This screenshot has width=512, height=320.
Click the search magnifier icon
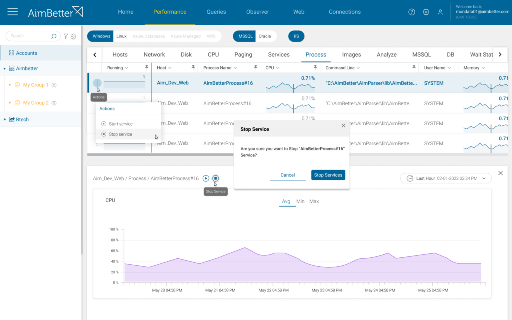54,36
